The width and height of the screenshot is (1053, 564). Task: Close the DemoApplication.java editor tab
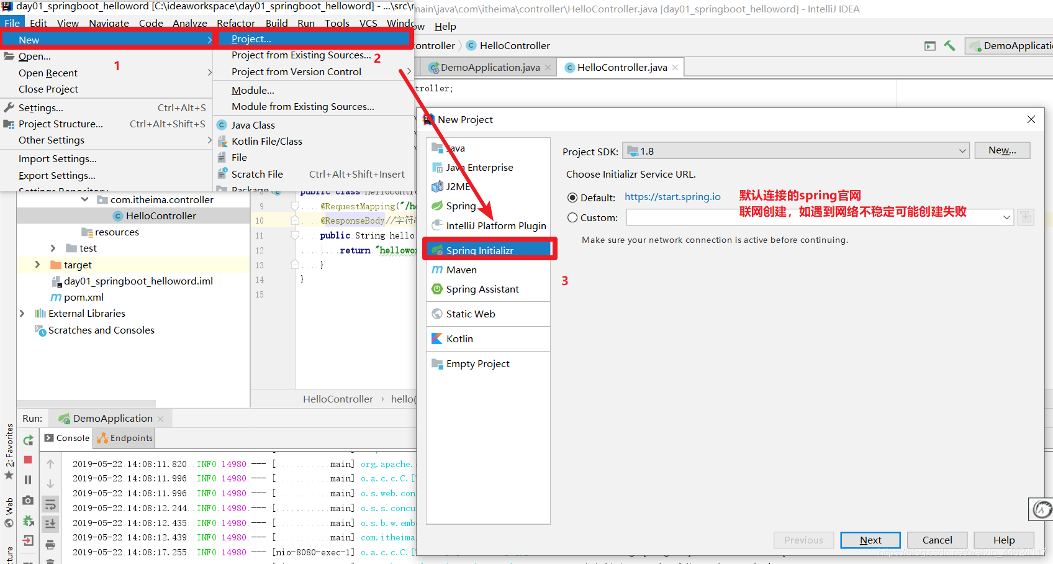(548, 68)
